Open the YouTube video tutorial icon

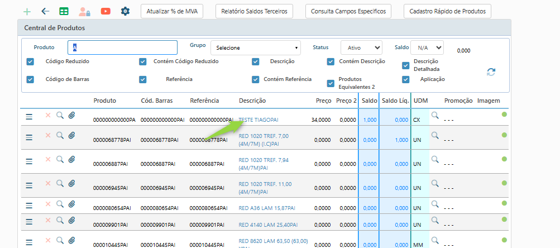[106, 11]
